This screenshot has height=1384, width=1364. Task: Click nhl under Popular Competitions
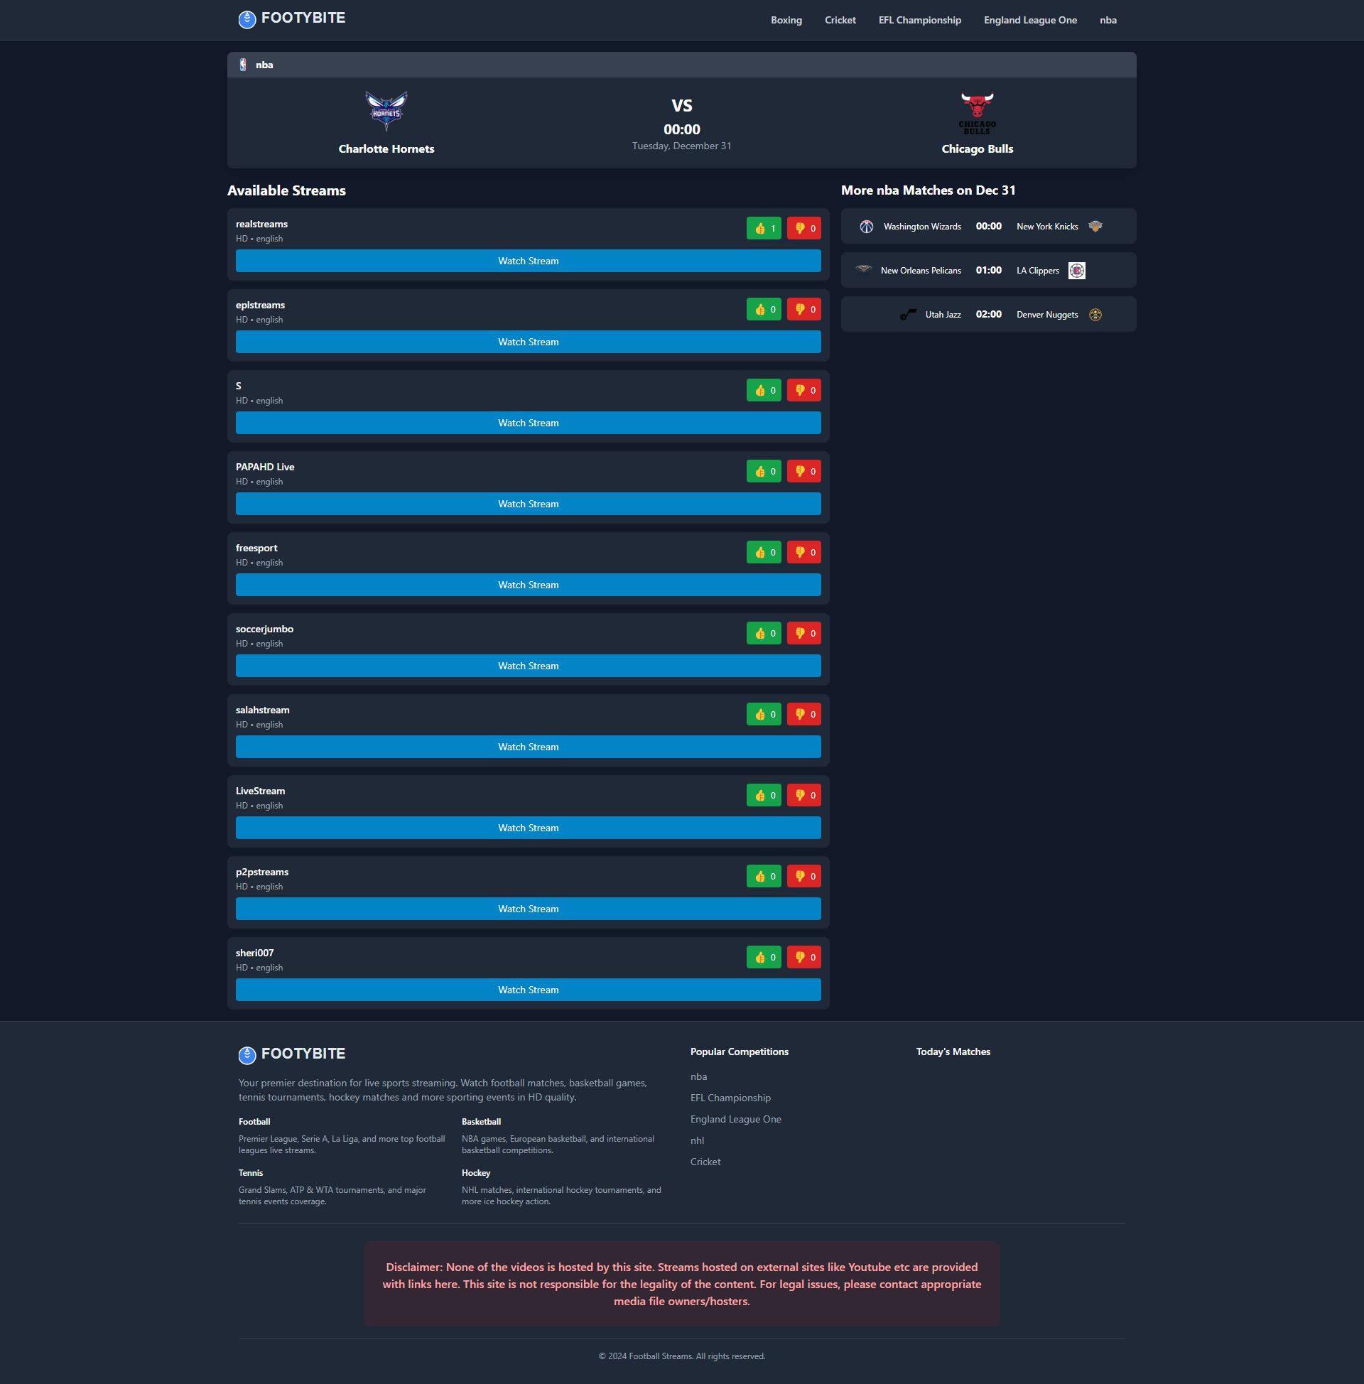click(697, 1140)
